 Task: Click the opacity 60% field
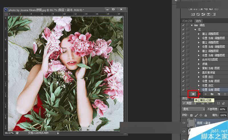pos(223,109)
